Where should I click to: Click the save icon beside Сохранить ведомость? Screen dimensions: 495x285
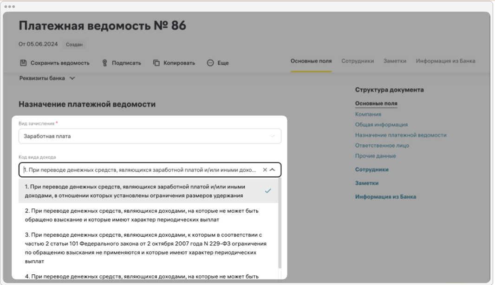(x=23, y=63)
